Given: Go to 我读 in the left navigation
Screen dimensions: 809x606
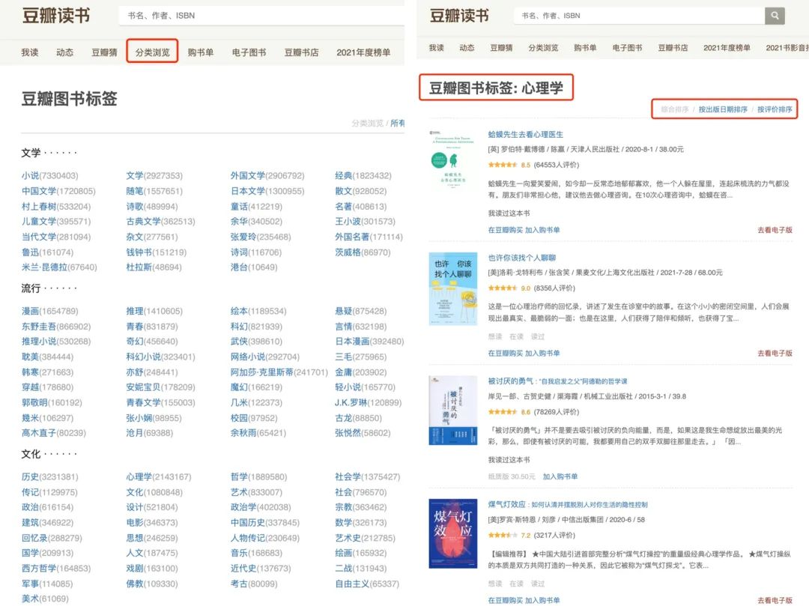Looking at the screenshot, I should (29, 52).
